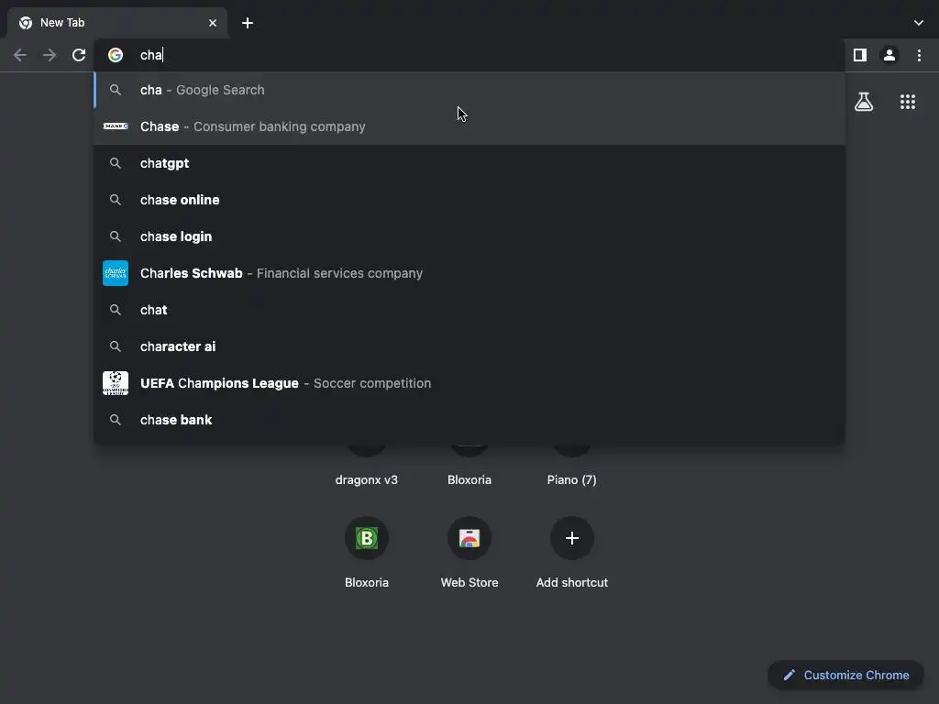
Task: Open the Google apps grid
Action: (908, 102)
